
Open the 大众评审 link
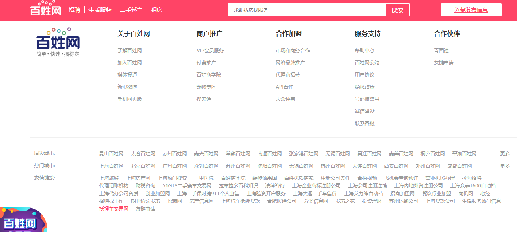point(285,99)
